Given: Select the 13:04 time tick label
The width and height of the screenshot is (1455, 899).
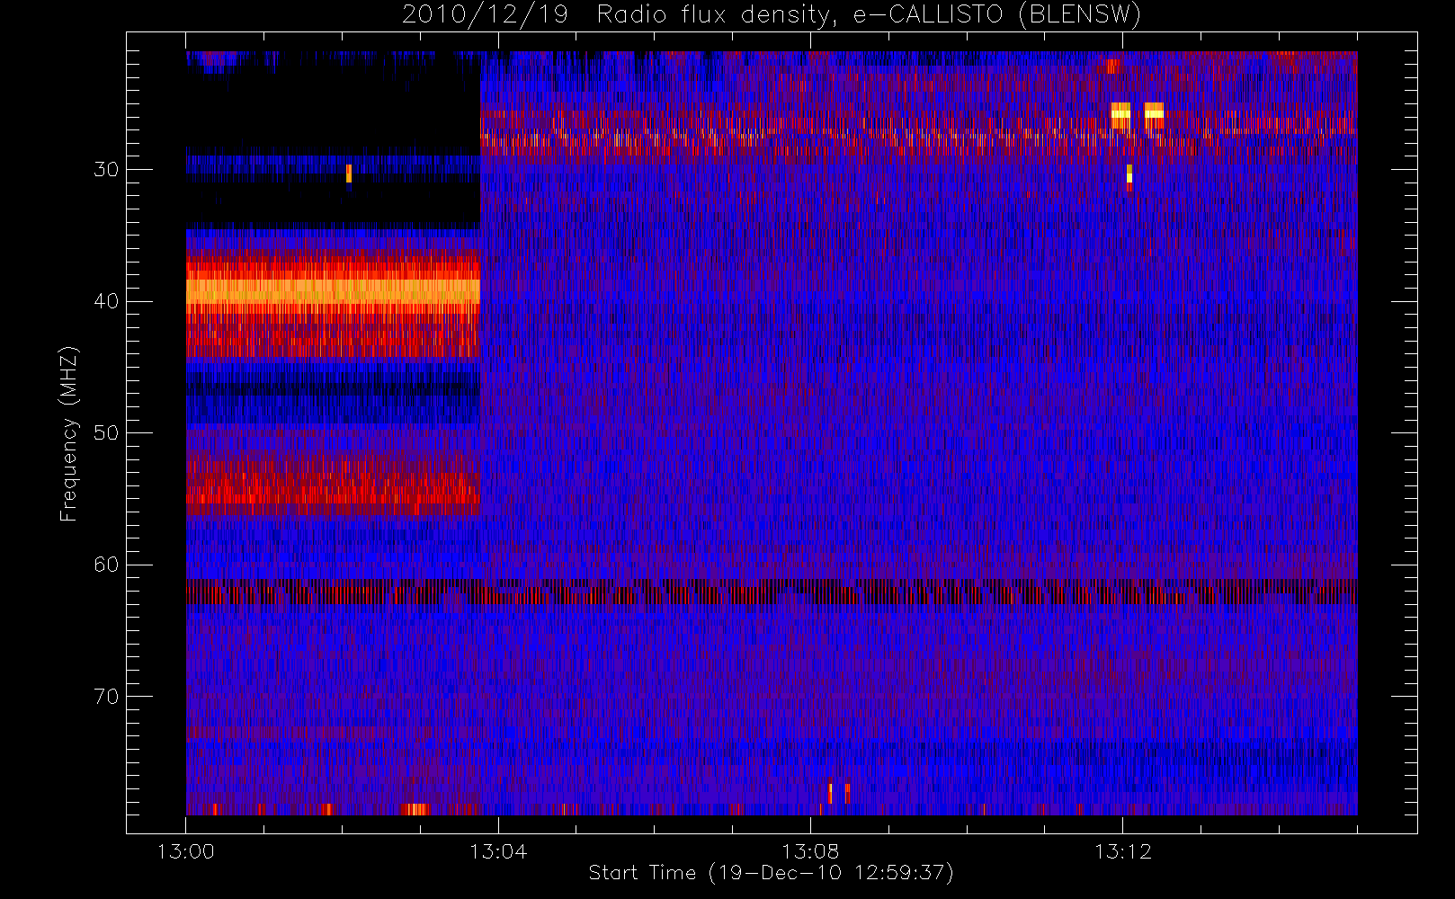Looking at the screenshot, I should tap(498, 851).
